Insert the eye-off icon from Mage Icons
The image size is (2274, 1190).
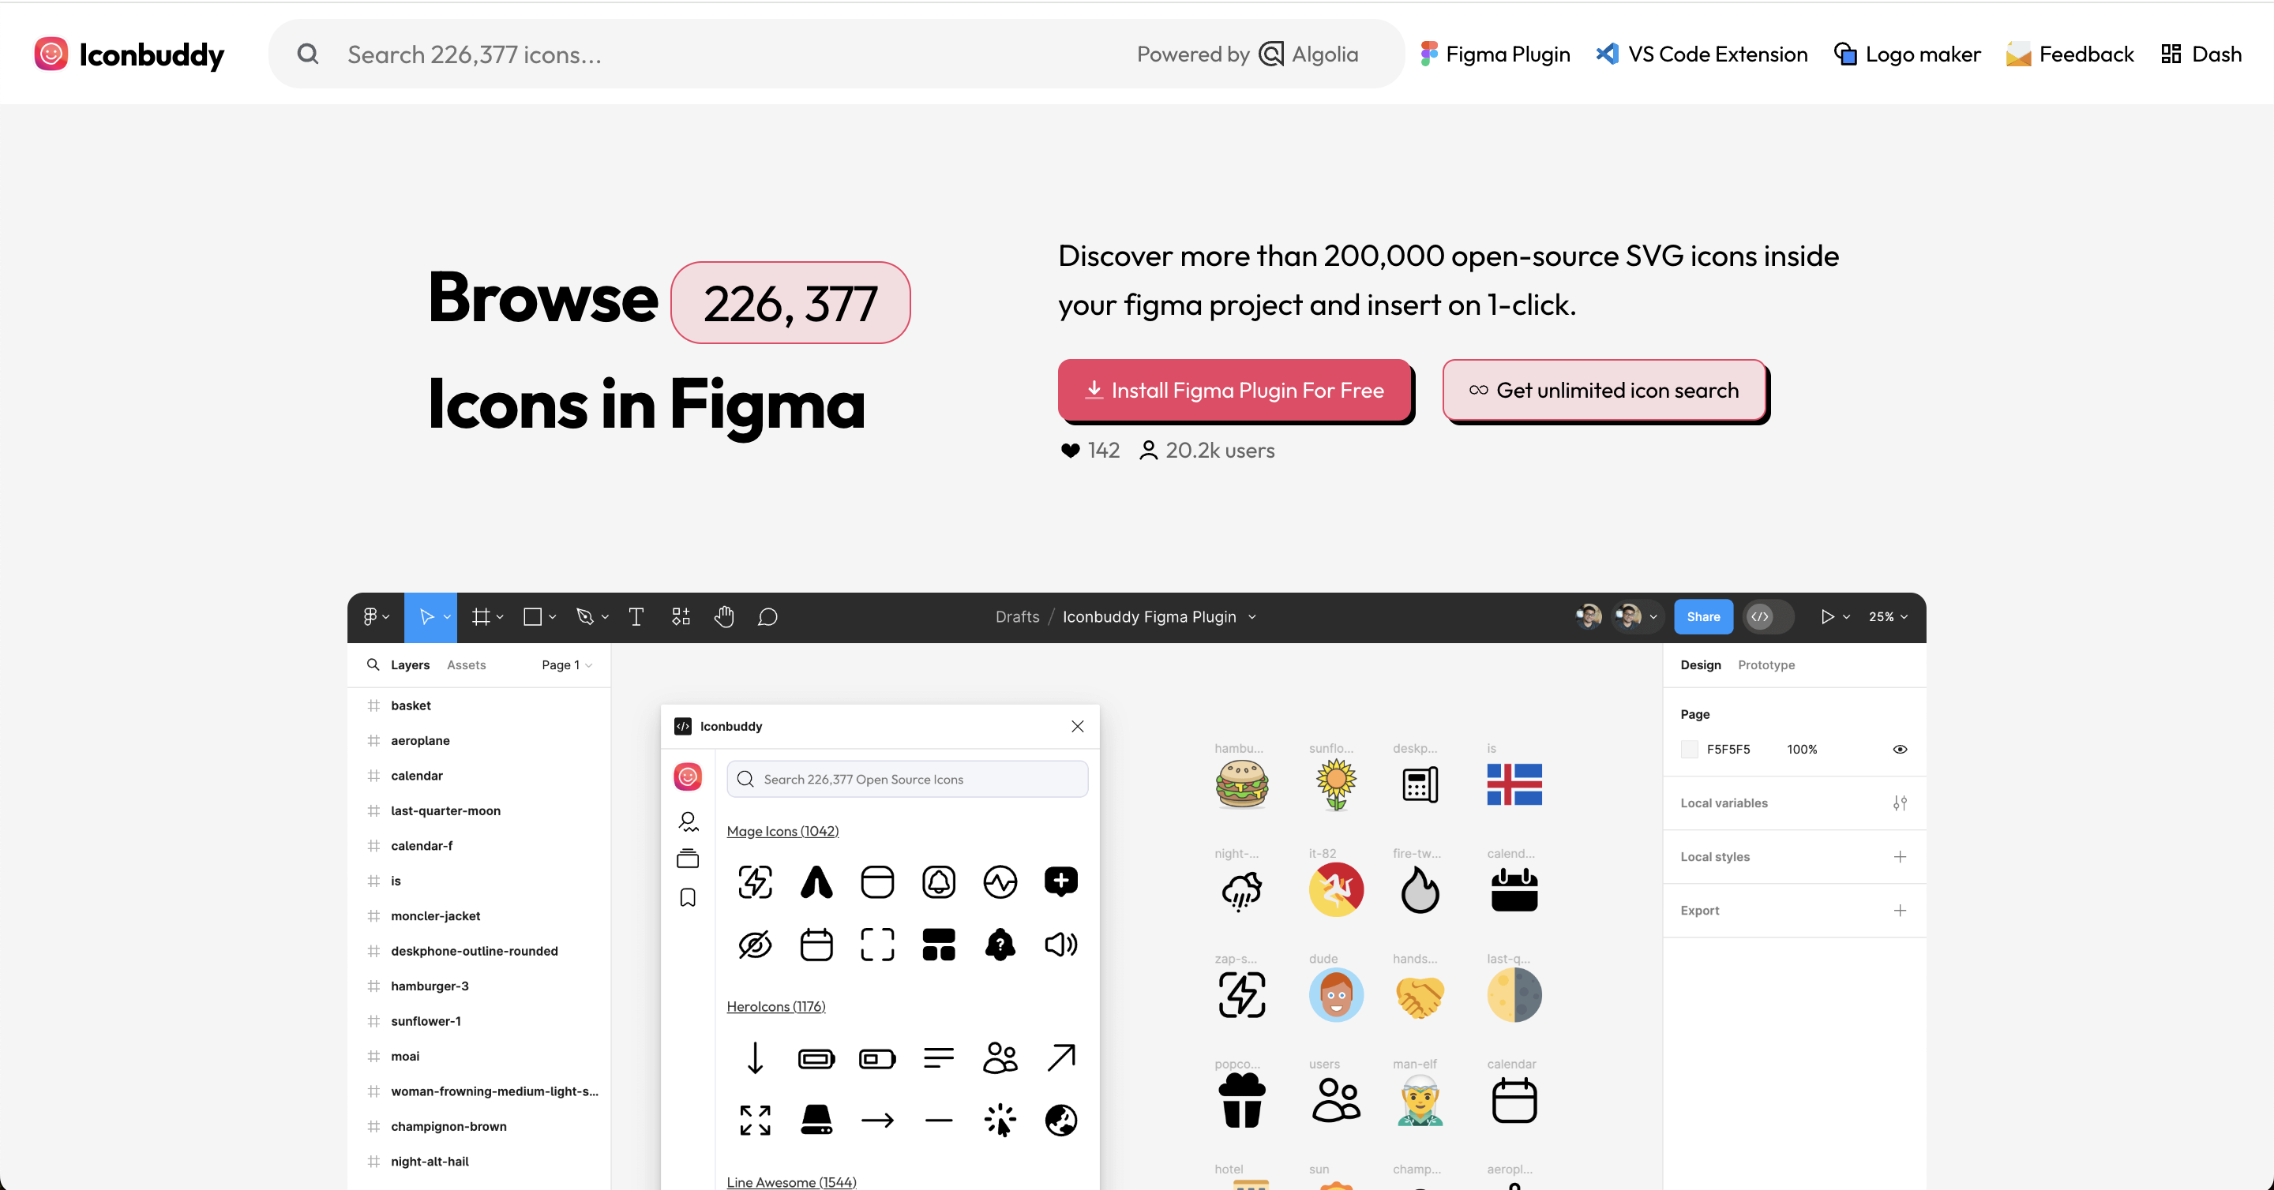pyautogui.click(x=755, y=945)
